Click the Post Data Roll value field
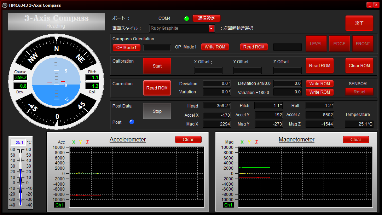This screenshot has width=382, height=215. click(320, 106)
